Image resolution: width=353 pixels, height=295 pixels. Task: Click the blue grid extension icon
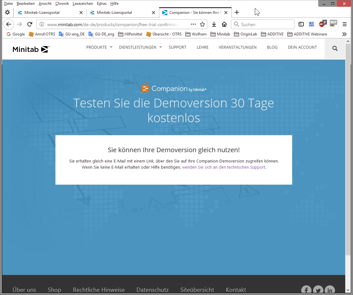tap(311, 25)
